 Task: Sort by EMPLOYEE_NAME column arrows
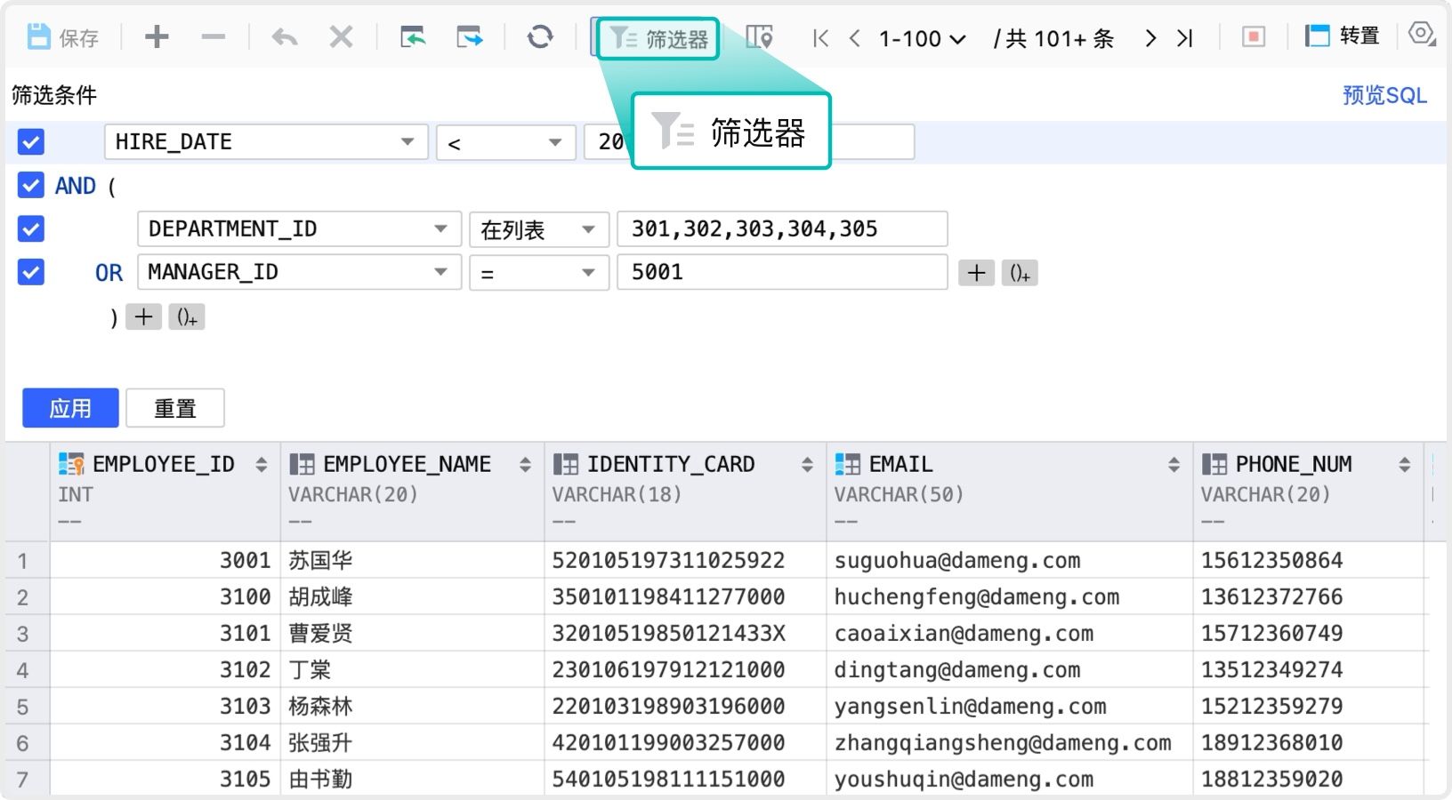(525, 464)
